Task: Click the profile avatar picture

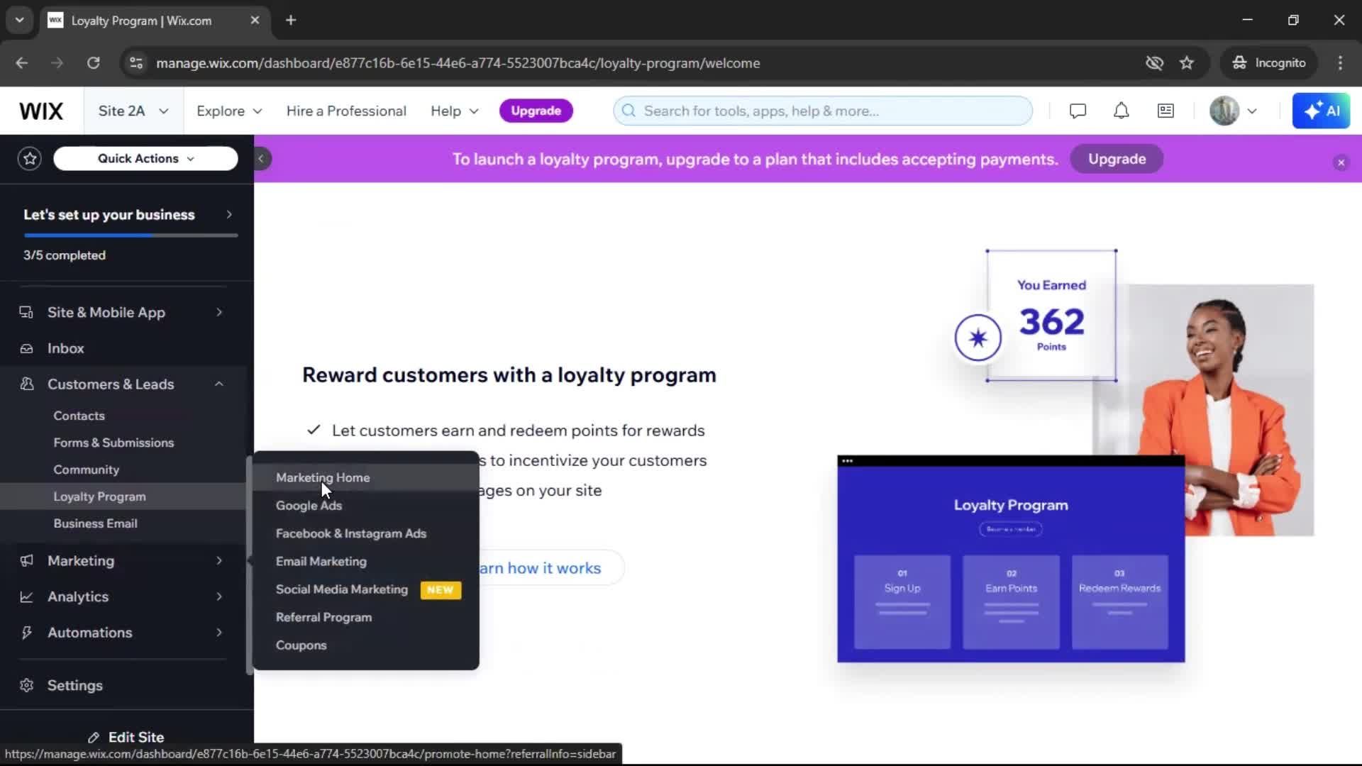Action: [1224, 111]
